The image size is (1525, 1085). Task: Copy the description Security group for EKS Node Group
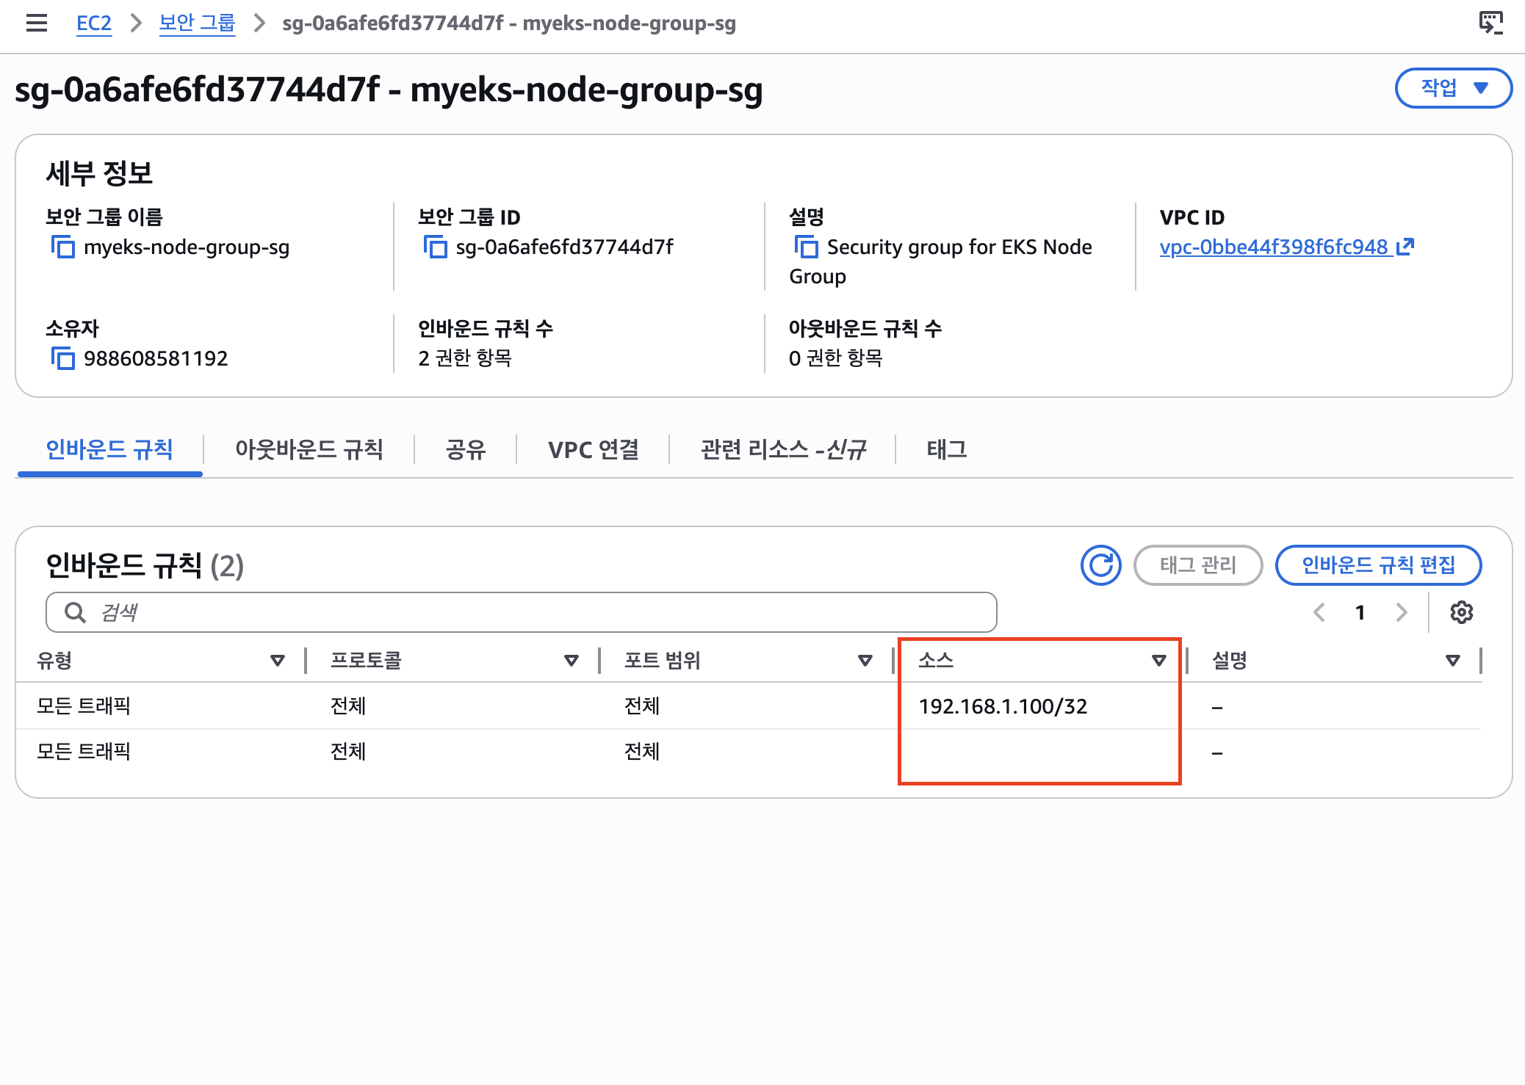pos(807,247)
